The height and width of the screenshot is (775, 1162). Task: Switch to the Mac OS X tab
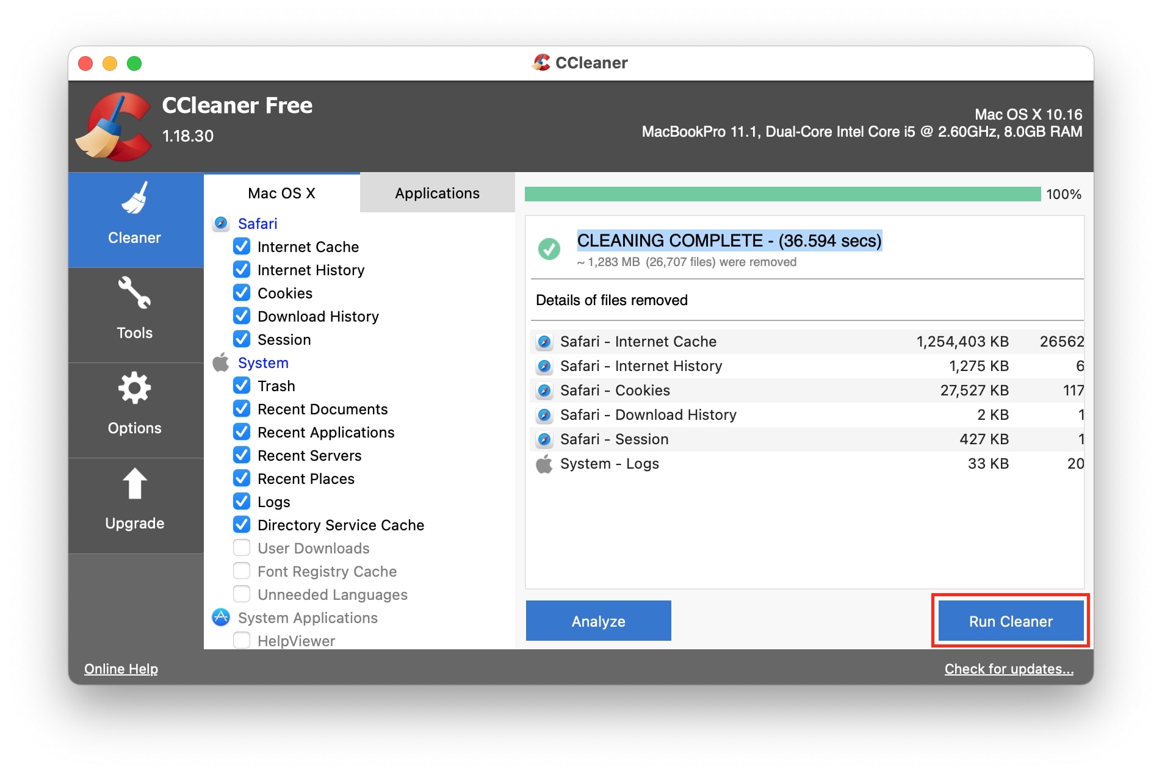pyautogui.click(x=281, y=193)
